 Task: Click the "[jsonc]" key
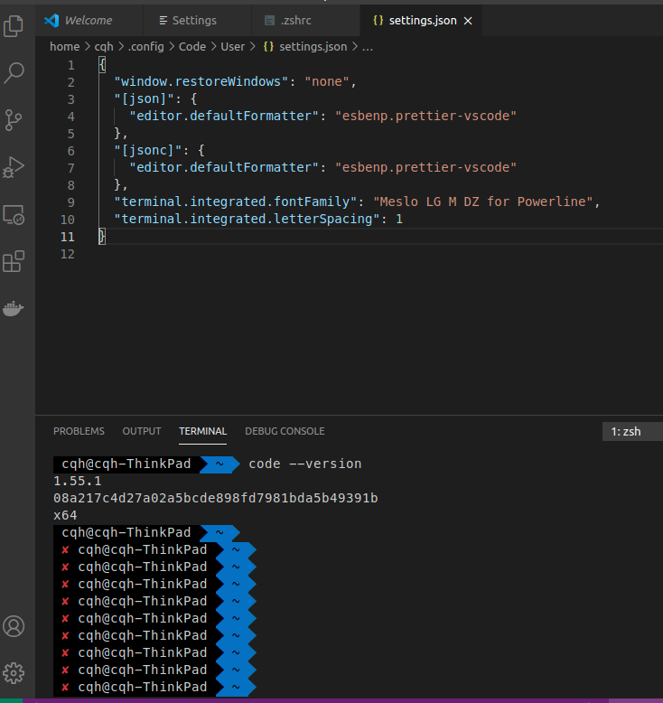coord(148,150)
